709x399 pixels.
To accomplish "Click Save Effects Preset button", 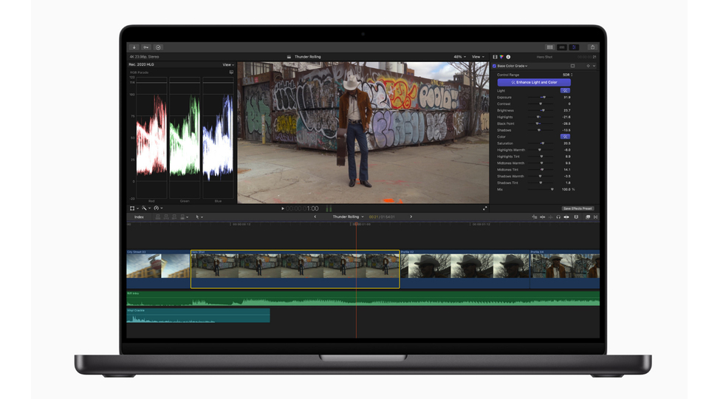I will pos(578,208).
